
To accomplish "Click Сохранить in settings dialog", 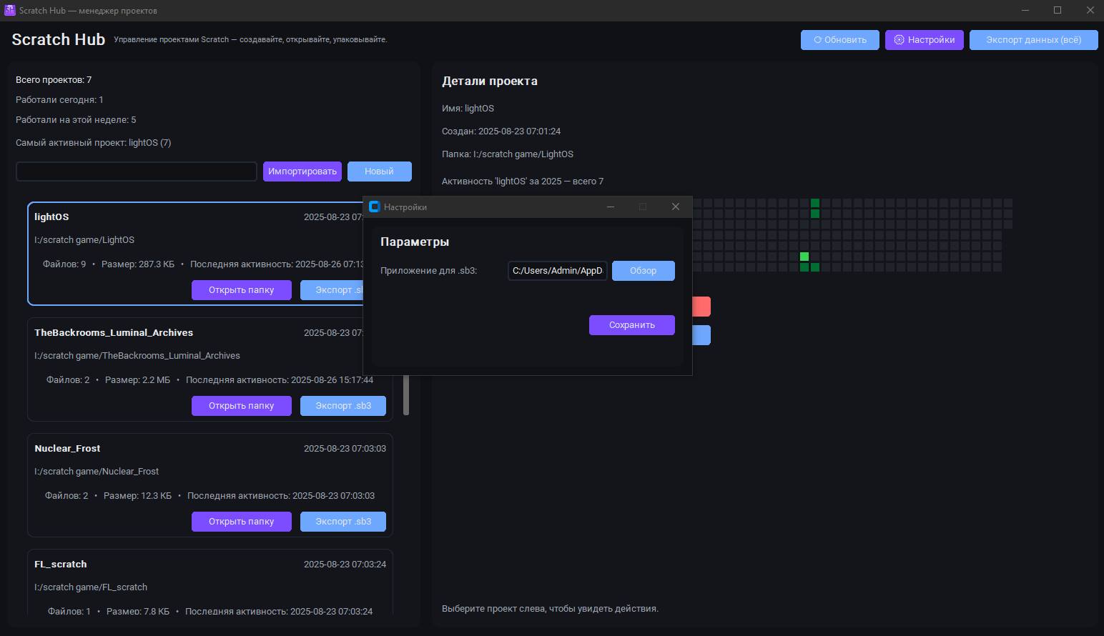I will pos(632,325).
